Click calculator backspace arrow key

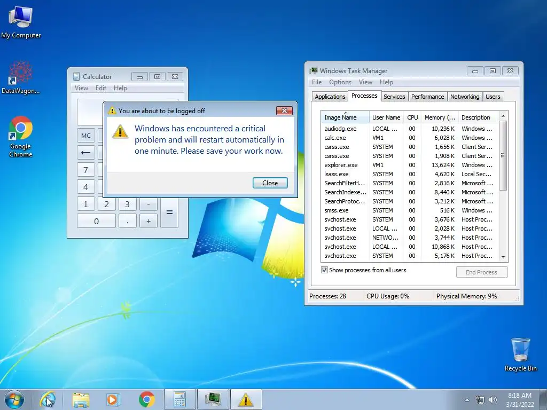[85, 153]
